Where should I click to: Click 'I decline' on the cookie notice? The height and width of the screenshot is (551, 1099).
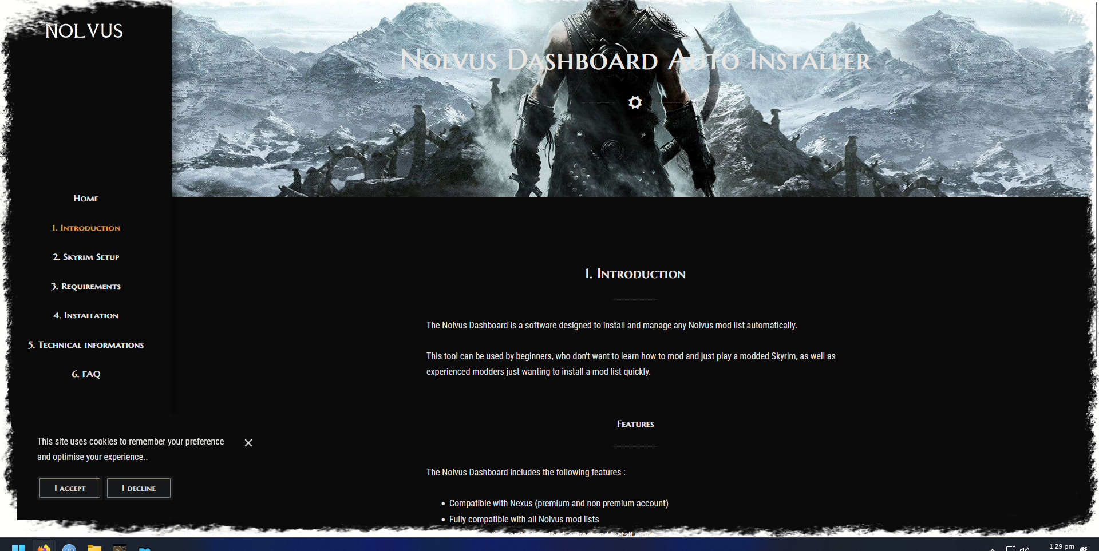tap(139, 487)
